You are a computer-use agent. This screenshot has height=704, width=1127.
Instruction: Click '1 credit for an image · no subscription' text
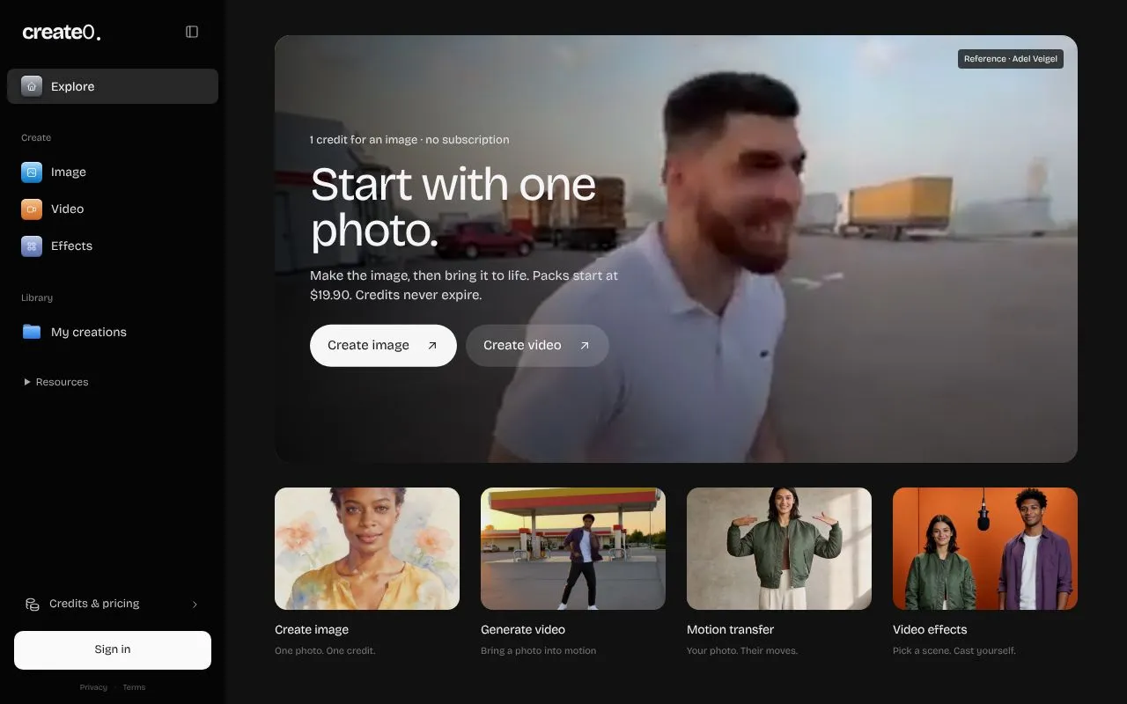[x=409, y=140]
